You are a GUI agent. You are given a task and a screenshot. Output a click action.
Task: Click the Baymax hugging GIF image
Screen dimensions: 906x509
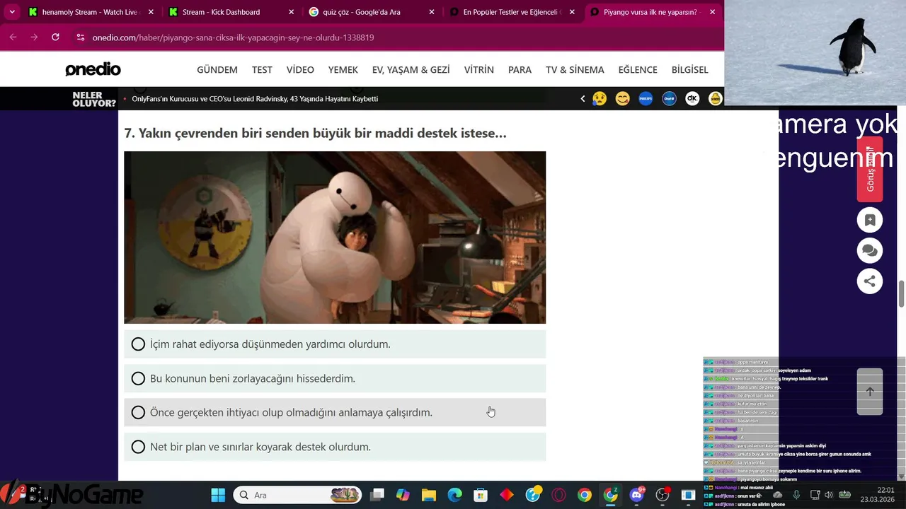(x=335, y=238)
